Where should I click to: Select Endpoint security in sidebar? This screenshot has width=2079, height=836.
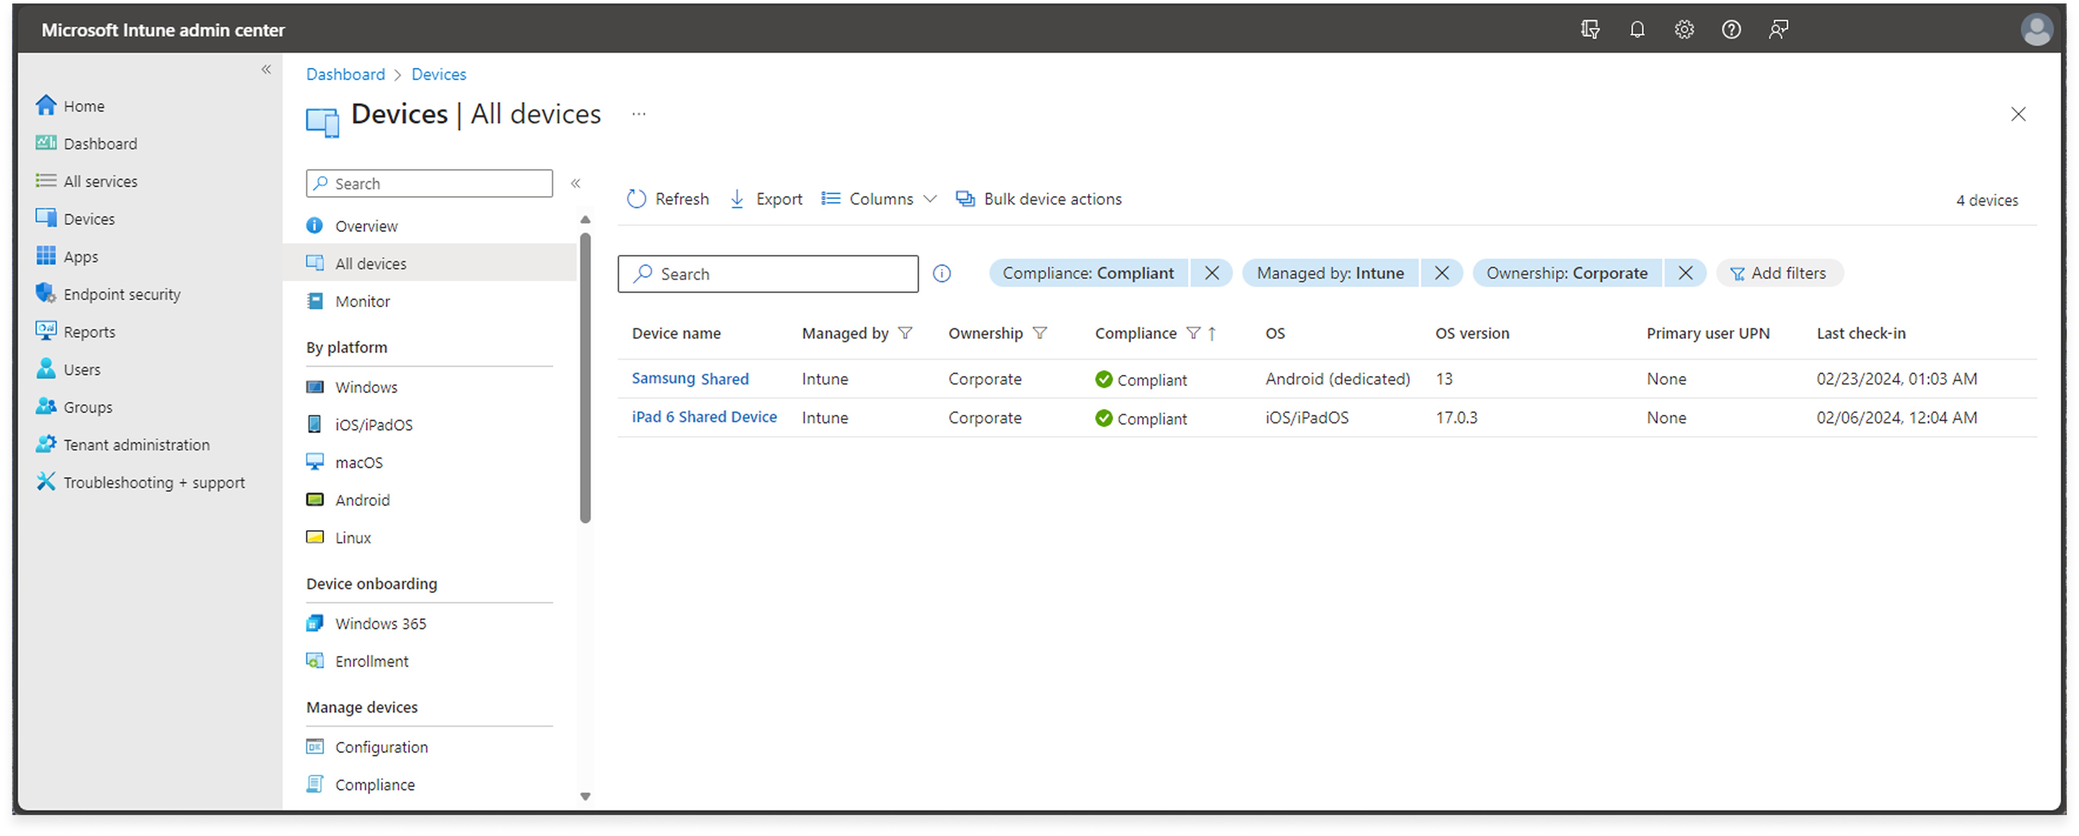122,295
